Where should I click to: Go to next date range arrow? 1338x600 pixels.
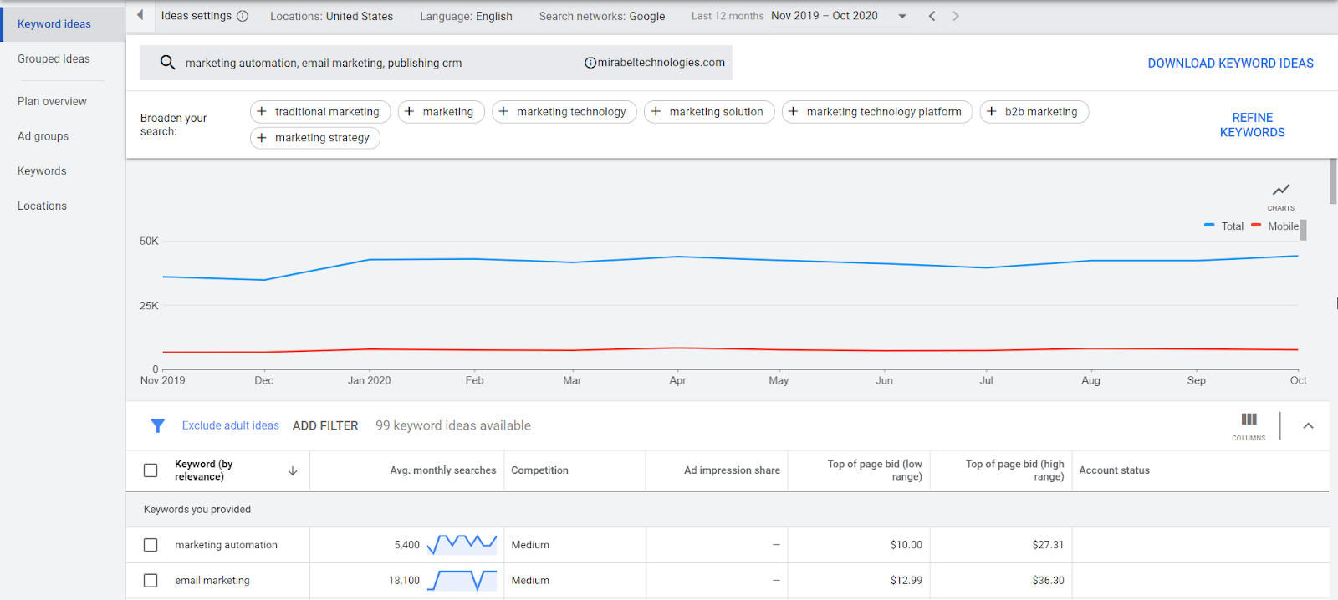956,16
